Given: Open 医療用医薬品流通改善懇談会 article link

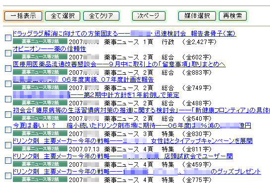Looking at the screenshot, I should [x=119, y=64].
